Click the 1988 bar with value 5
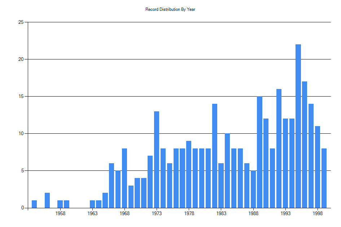The height and width of the screenshot is (227, 341). (x=253, y=189)
